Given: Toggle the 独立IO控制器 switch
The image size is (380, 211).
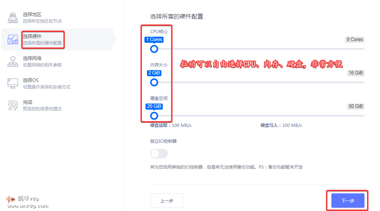Looking at the screenshot, I should pyautogui.click(x=159, y=154).
